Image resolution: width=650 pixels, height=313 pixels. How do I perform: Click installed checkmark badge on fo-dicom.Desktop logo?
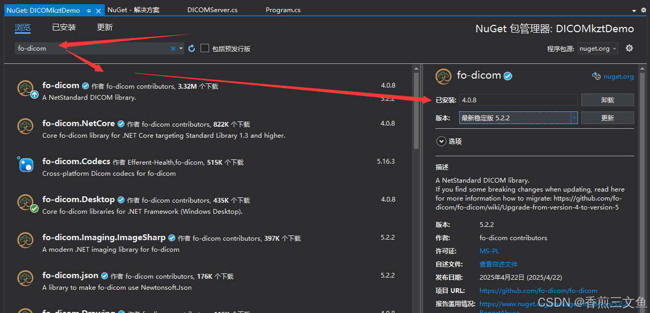tap(34, 208)
